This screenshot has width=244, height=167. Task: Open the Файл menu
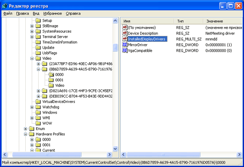point(8,14)
